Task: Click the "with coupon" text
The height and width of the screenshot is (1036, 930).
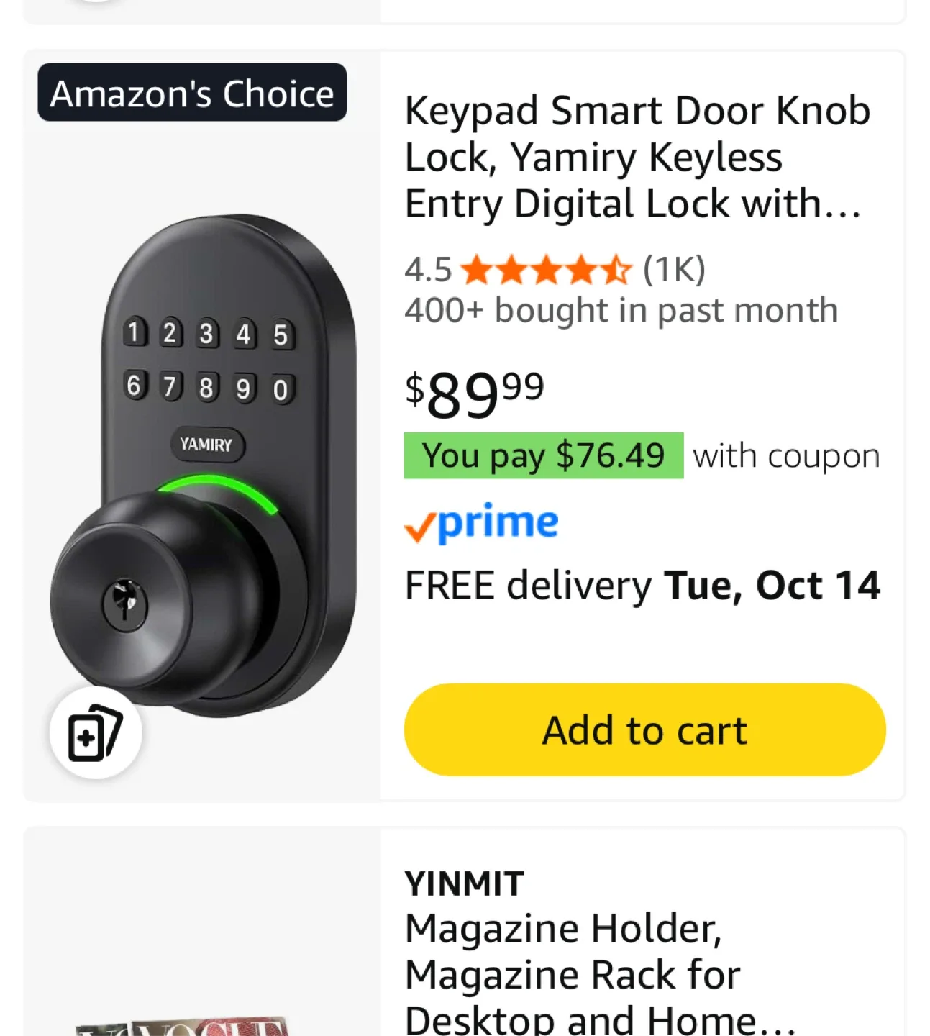Action: point(786,456)
